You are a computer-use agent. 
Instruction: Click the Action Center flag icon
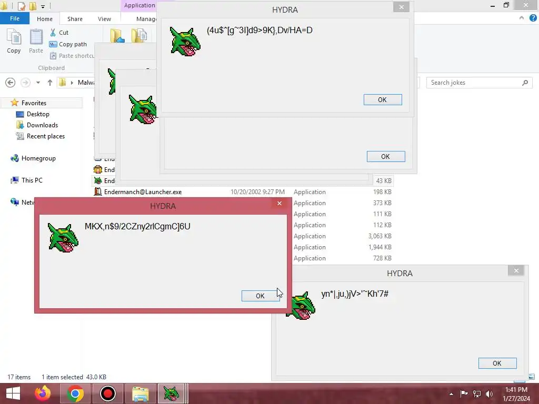(x=464, y=393)
